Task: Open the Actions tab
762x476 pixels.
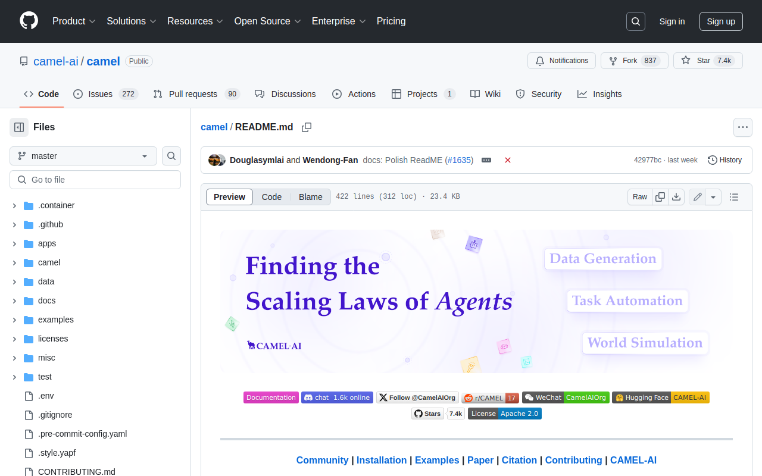Action: [354, 94]
